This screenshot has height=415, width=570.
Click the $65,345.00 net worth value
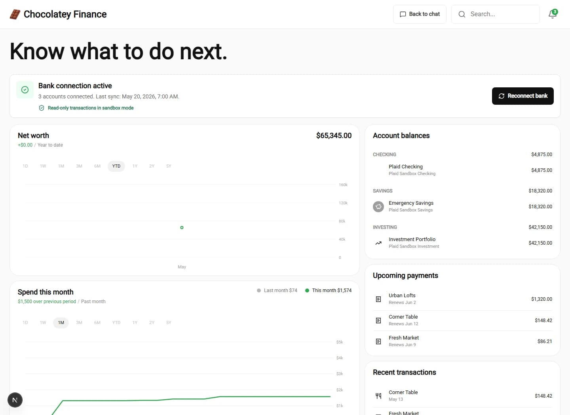click(x=334, y=136)
